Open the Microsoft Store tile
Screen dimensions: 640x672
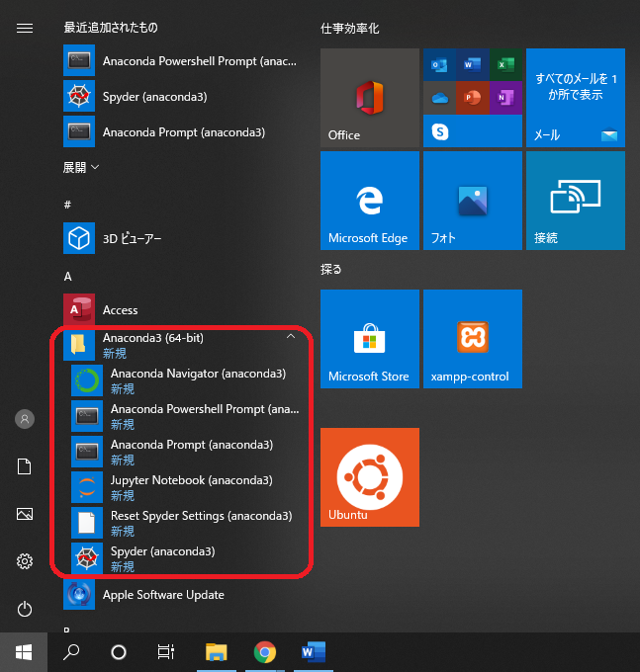[x=370, y=339]
